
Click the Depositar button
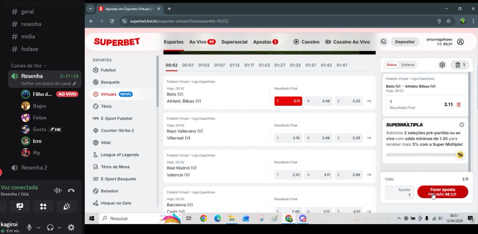pos(405,42)
